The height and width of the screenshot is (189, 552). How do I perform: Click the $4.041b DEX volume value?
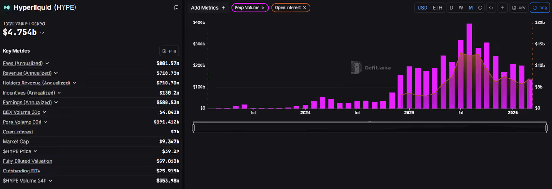click(x=169, y=112)
